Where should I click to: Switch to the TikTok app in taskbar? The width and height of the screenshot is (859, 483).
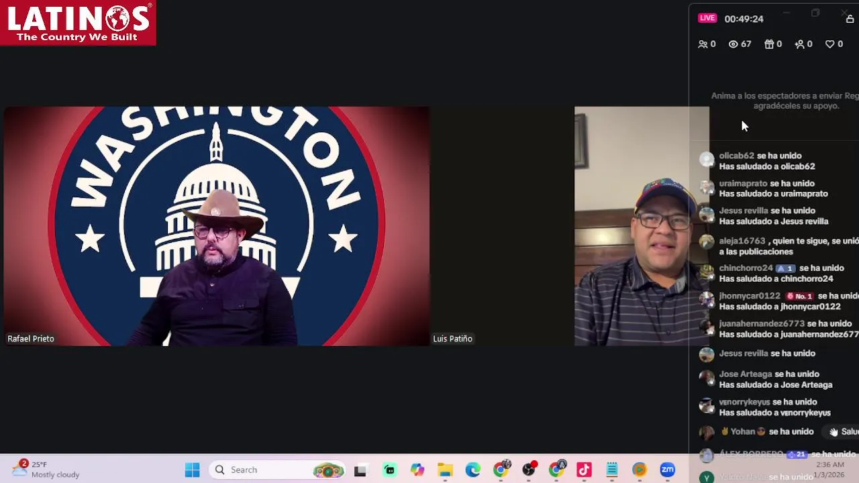click(x=584, y=470)
